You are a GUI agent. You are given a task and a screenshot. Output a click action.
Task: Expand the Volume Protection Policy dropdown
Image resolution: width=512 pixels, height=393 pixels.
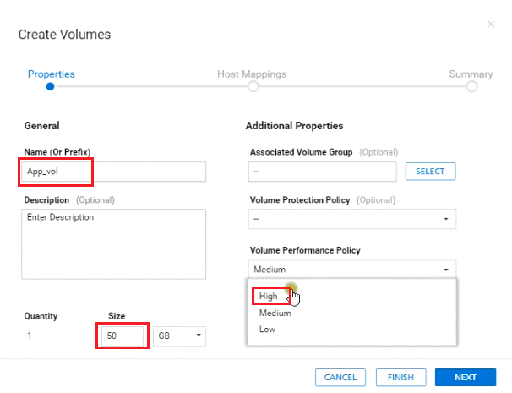tap(352, 219)
